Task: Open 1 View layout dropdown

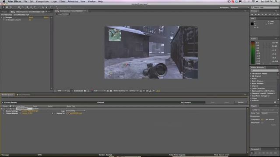Action: tap(134, 91)
